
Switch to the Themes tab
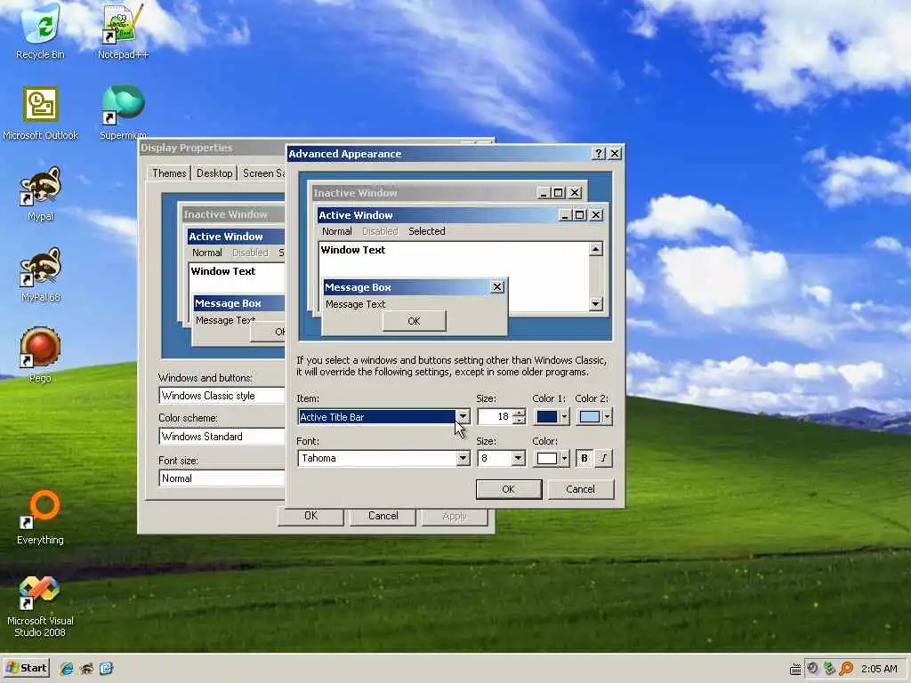point(169,173)
